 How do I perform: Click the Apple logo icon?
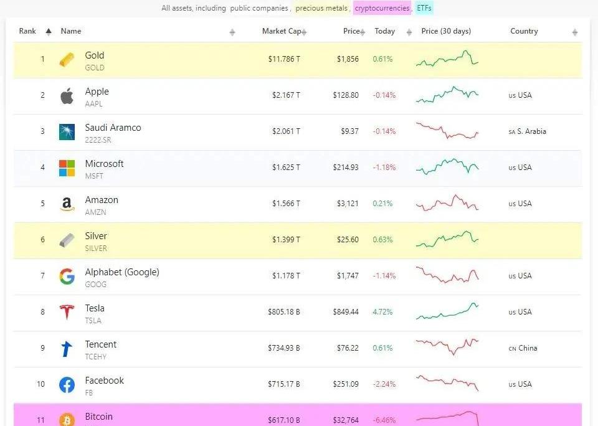point(67,96)
